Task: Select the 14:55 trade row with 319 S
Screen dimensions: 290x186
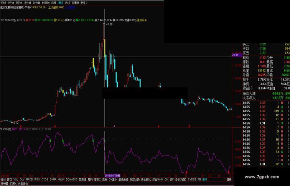Action: [266, 111]
